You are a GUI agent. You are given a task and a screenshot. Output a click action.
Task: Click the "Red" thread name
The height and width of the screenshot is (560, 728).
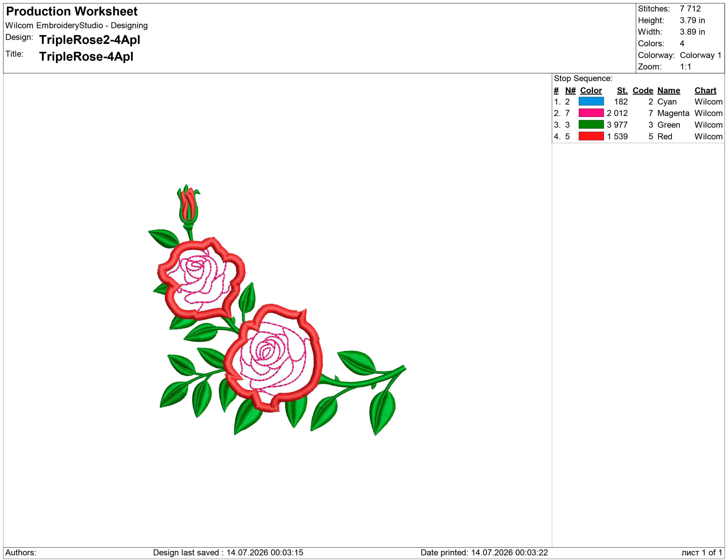tap(665, 136)
